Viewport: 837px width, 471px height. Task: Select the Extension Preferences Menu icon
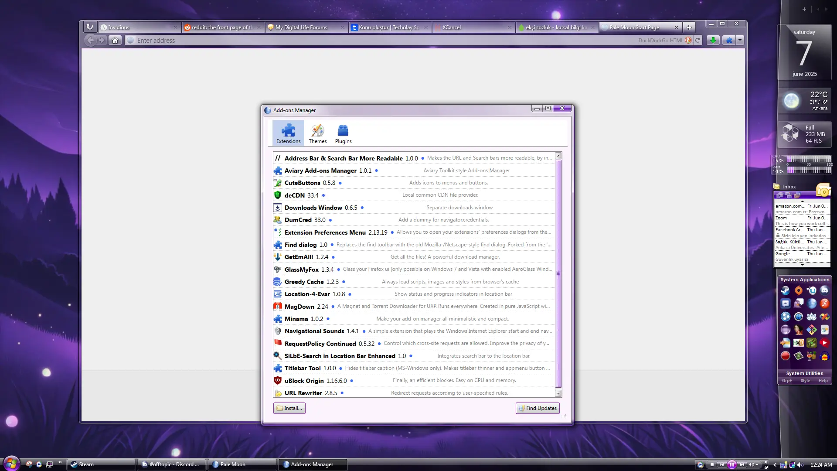278,232
